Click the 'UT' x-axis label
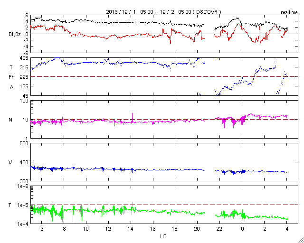 (x=163, y=236)
